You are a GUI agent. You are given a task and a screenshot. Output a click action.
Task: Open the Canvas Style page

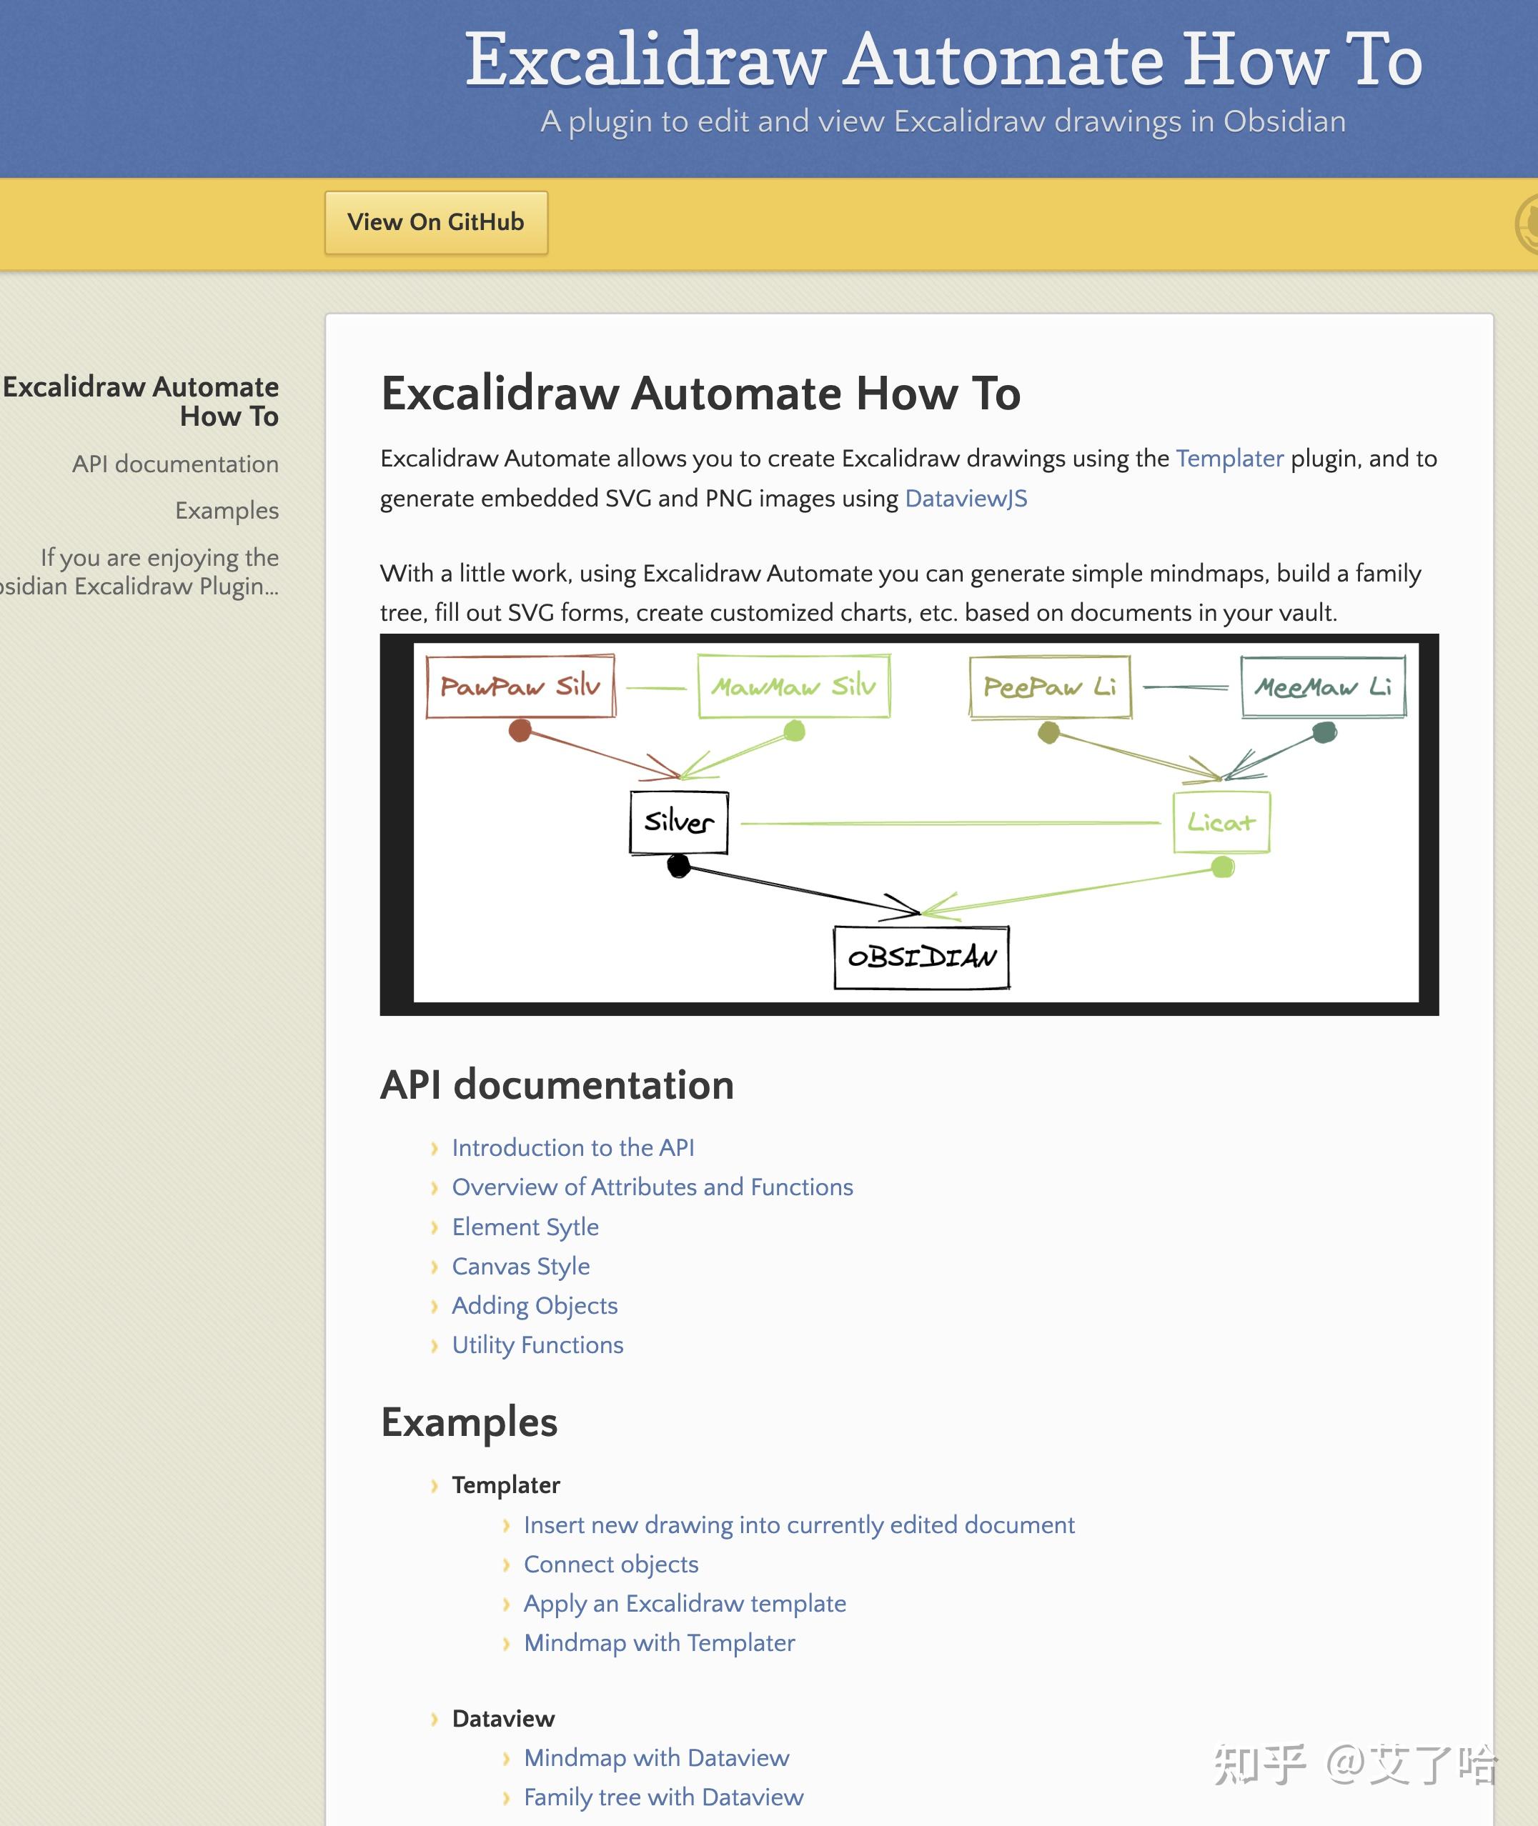coord(520,1267)
